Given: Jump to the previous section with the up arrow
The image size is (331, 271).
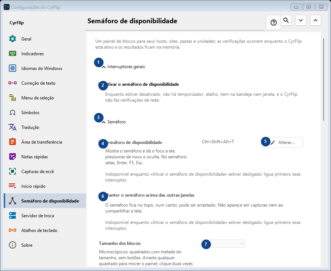Looking at the screenshot, I should pyautogui.click(x=316, y=20).
